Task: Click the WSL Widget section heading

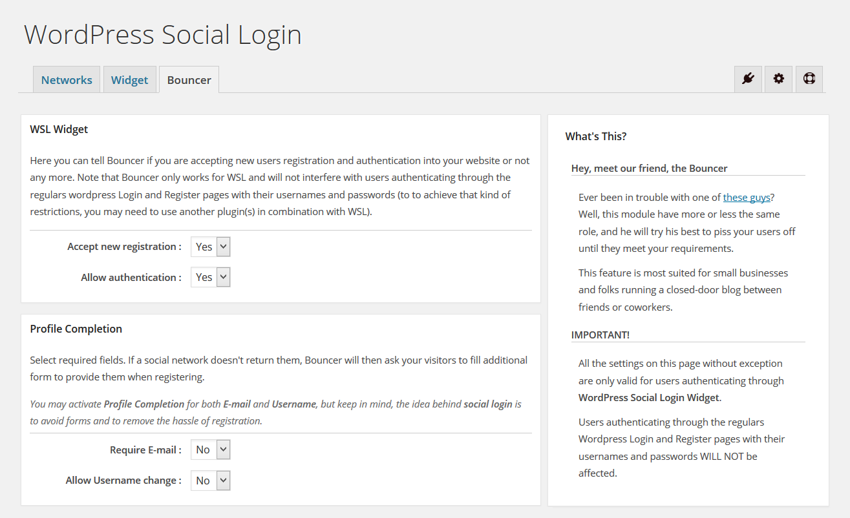Action: click(59, 129)
